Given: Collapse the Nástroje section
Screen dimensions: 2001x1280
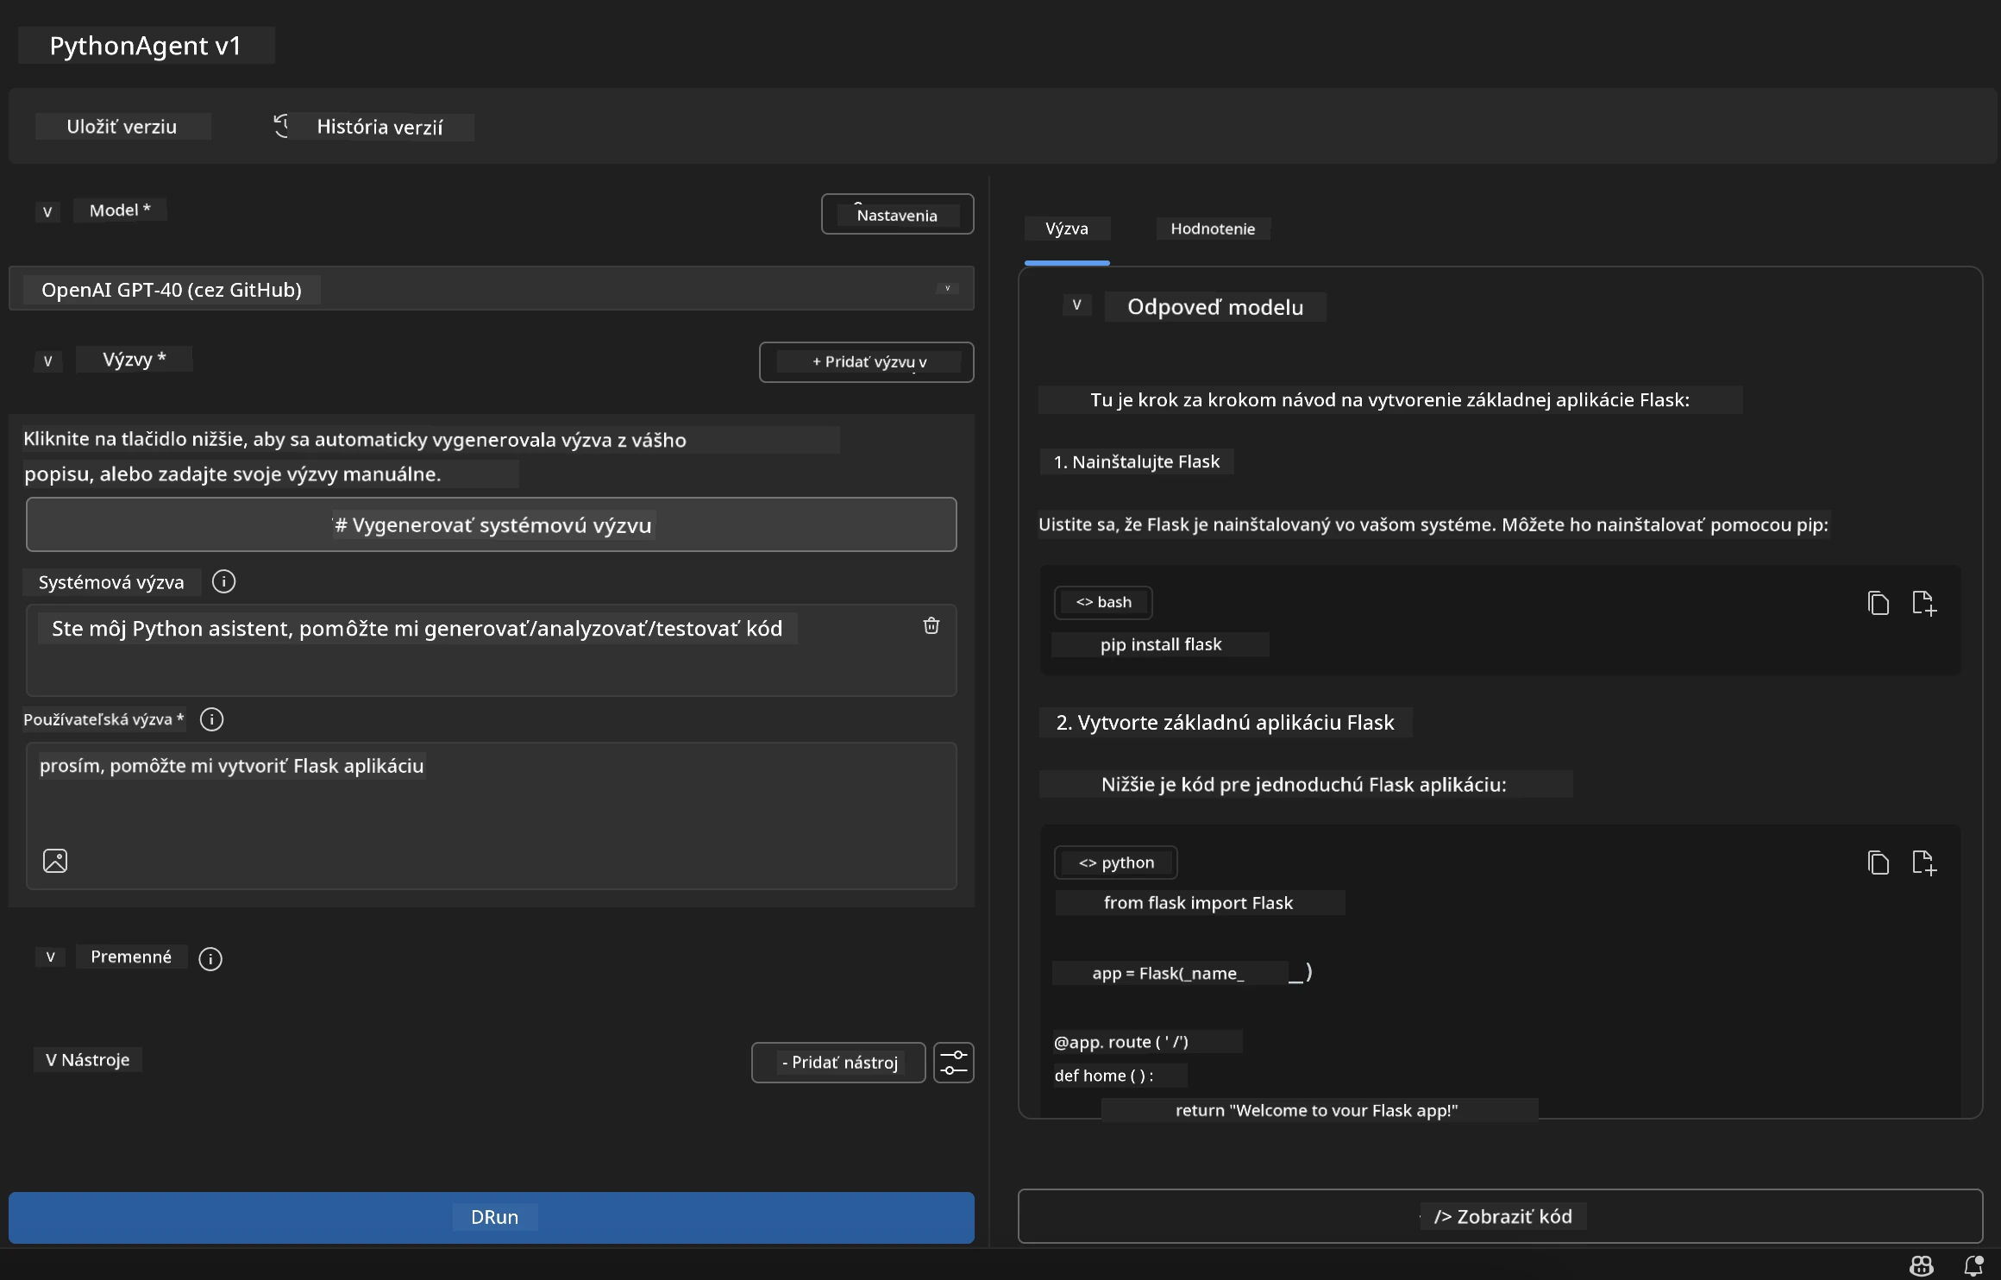Looking at the screenshot, I should [52, 1060].
